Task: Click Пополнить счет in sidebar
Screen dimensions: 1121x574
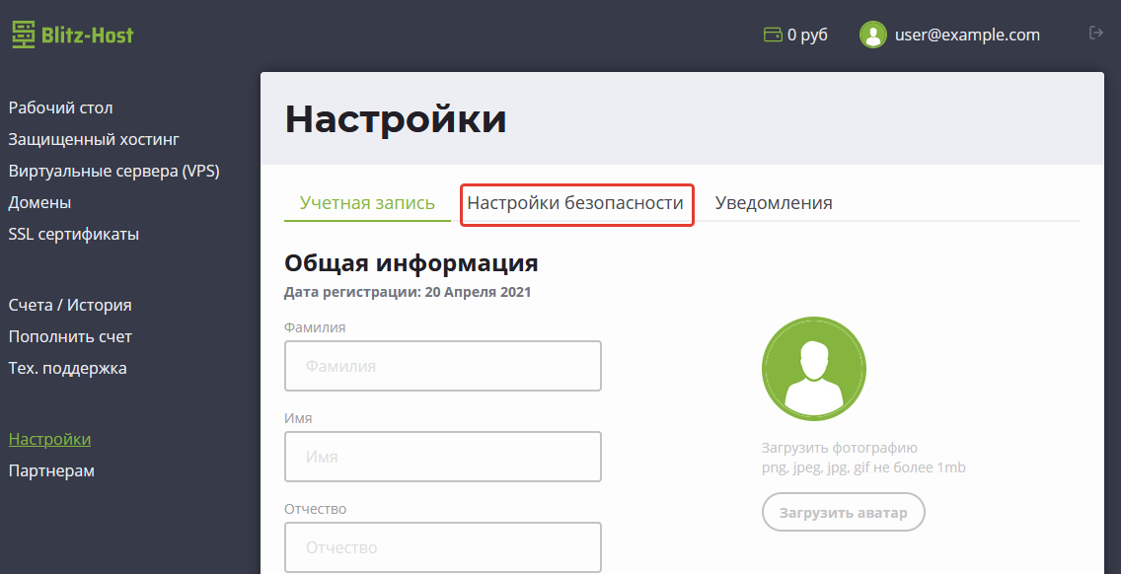Action: click(70, 336)
